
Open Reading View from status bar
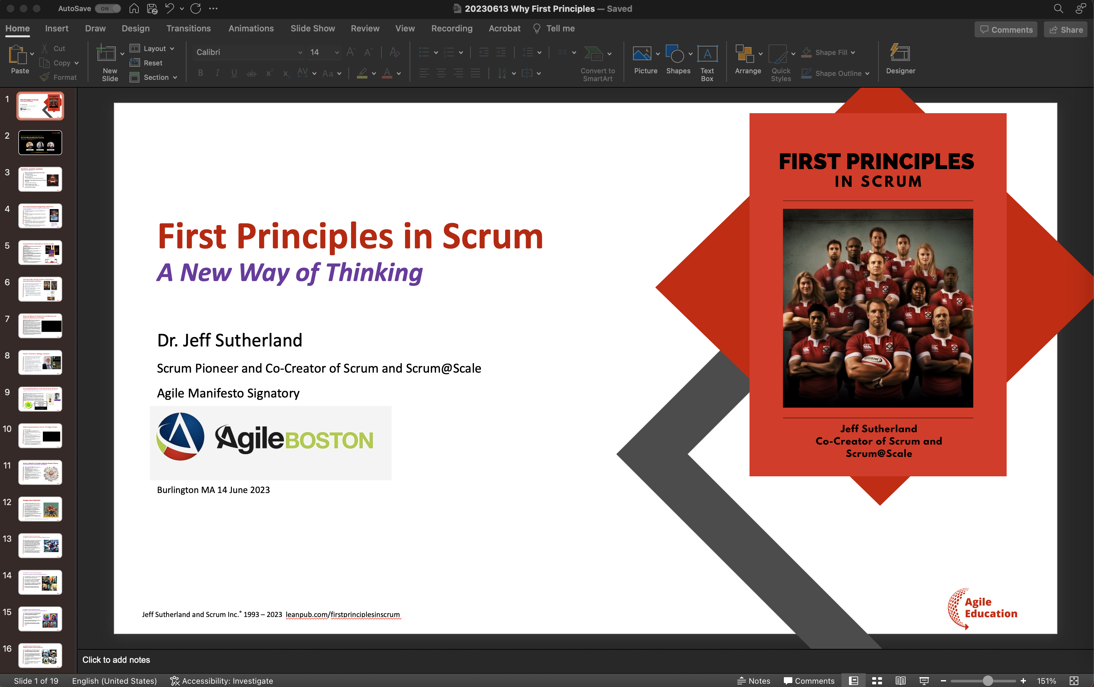(900, 681)
